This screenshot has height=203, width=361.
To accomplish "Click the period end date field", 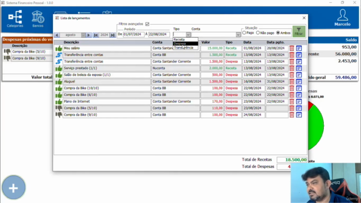I will pos(159,34).
